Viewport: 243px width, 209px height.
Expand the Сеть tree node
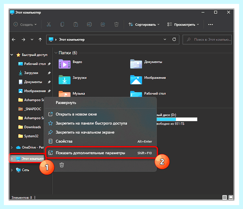tap(12, 170)
